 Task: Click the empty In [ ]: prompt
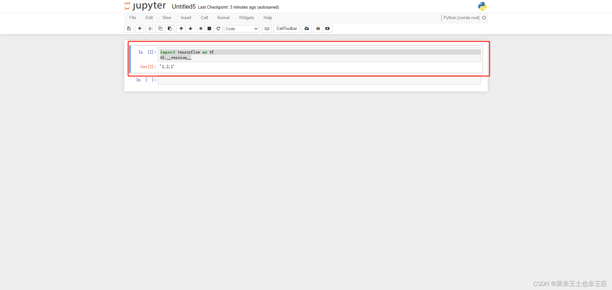pyautogui.click(x=146, y=80)
